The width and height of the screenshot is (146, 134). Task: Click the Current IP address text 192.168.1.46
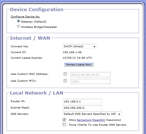(x=72, y=52)
